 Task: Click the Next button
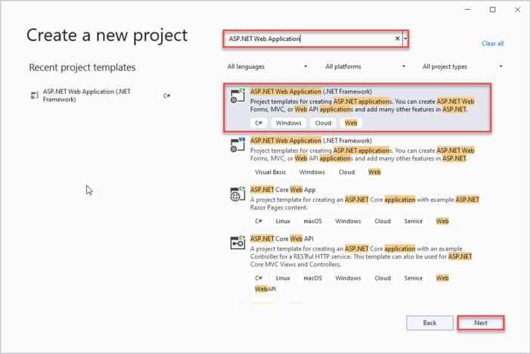tap(480, 323)
